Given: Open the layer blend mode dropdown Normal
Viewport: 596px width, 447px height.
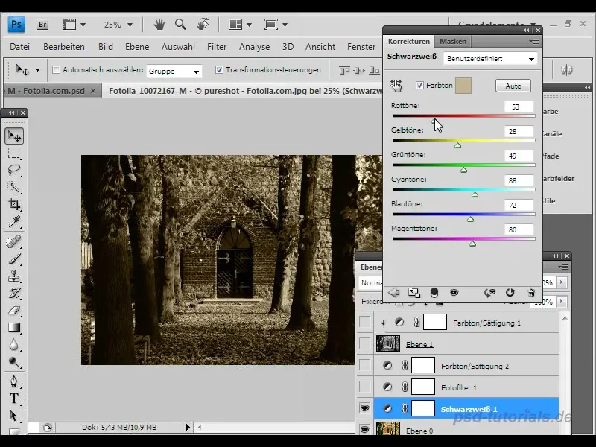Looking at the screenshot, I should click(x=371, y=283).
